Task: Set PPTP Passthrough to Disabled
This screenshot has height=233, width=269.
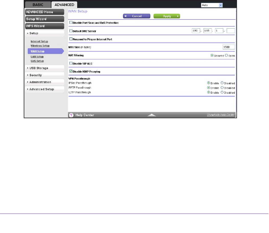Action: tap(222, 88)
